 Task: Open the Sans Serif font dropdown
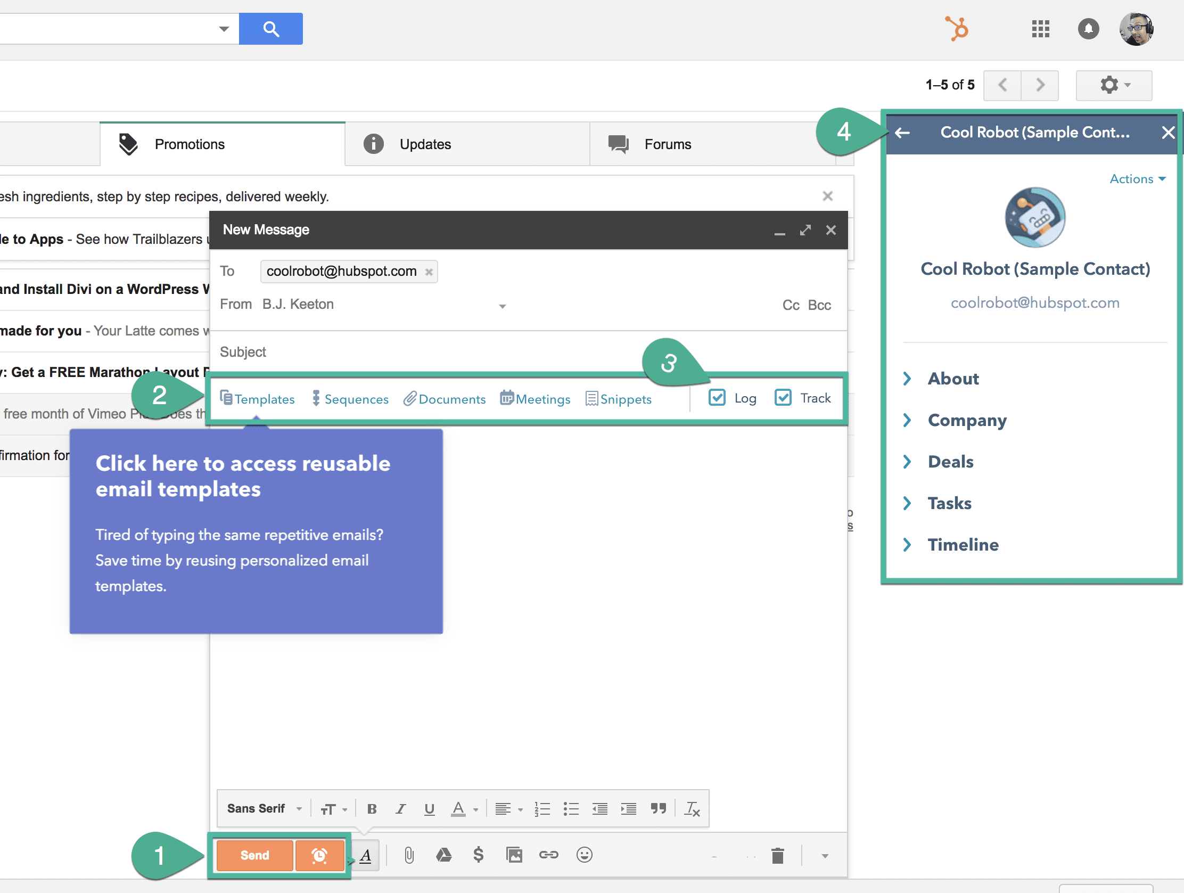(x=265, y=809)
